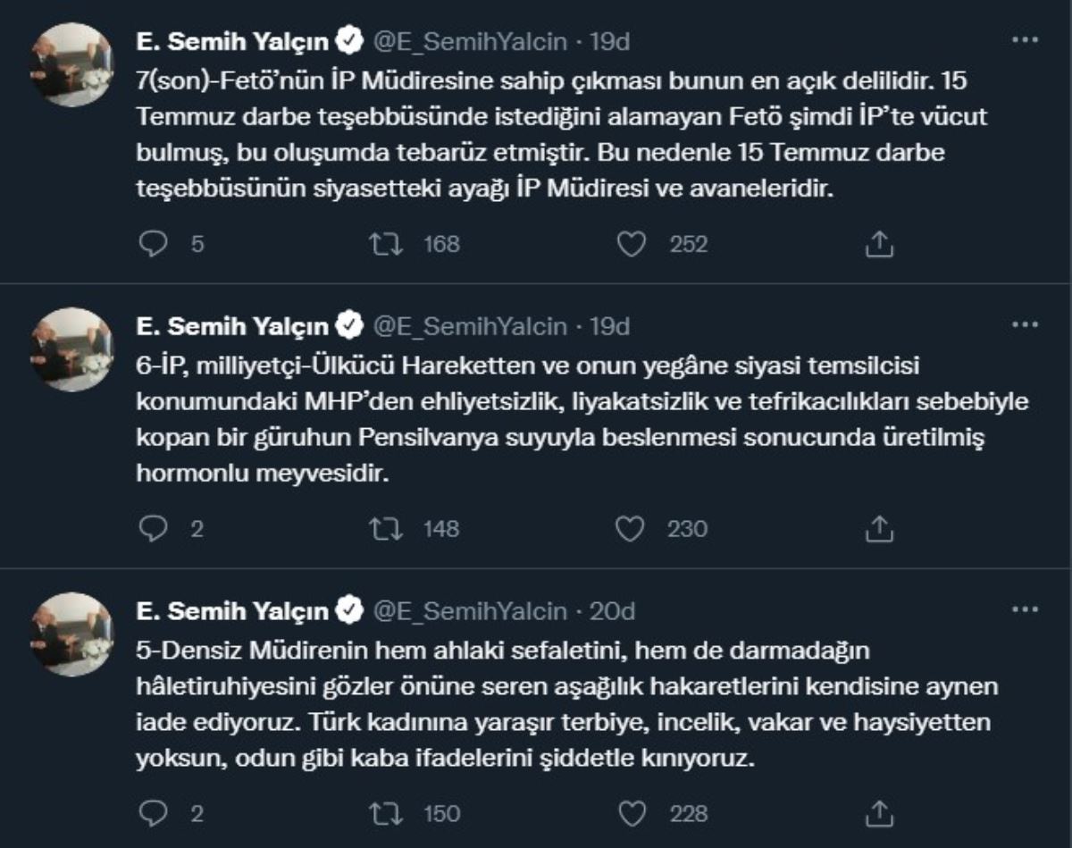1072x848 pixels.
Task: Click the reply icon on tweet 7
Action: tap(154, 239)
